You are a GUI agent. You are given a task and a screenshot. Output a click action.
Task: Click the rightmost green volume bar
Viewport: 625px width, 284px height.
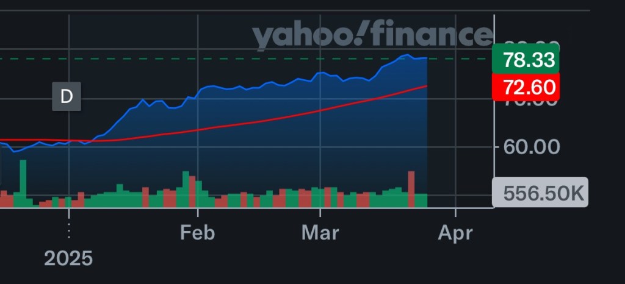(x=421, y=201)
